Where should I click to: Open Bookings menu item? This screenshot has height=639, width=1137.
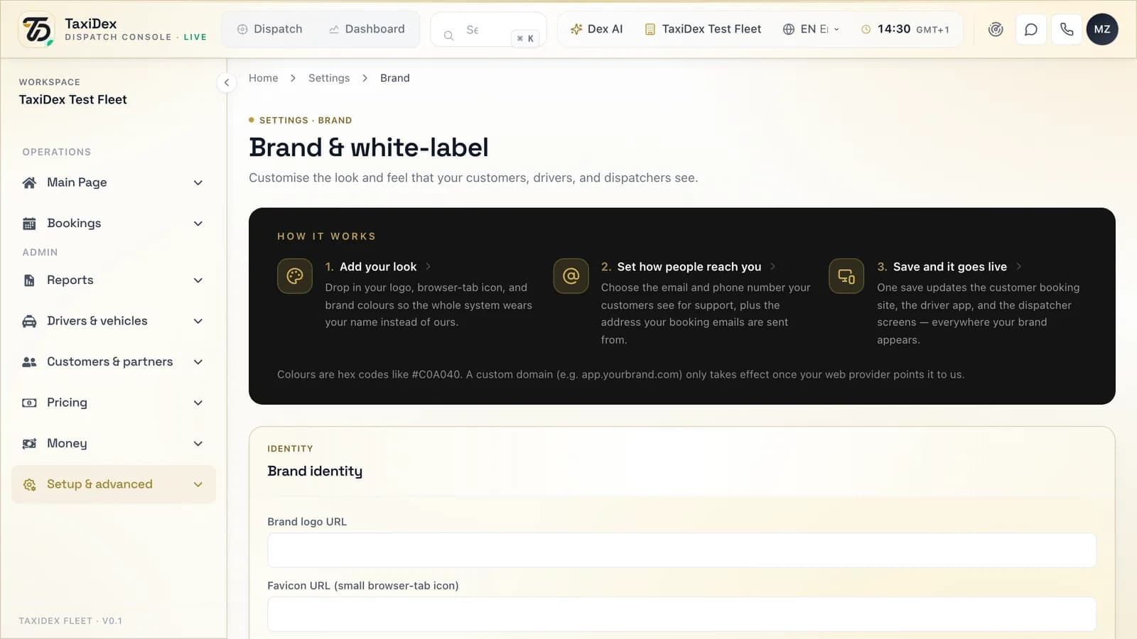114,224
